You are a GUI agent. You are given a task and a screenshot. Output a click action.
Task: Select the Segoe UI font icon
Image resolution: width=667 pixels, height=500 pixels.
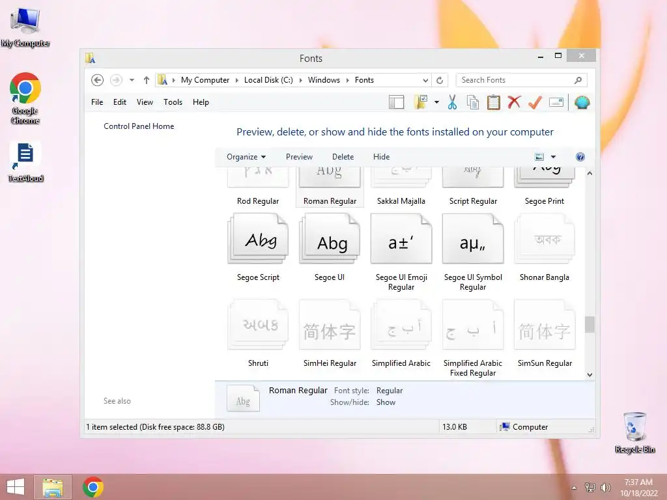(x=330, y=239)
